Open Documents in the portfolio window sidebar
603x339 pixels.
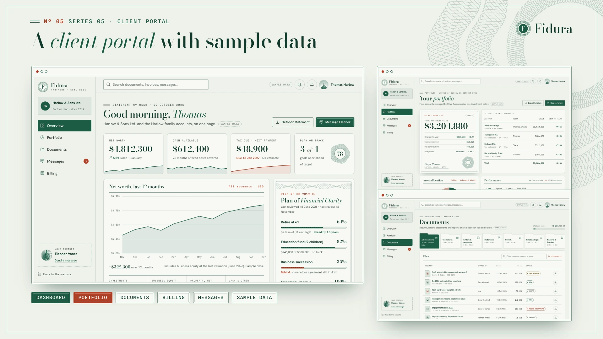(397, 119)
